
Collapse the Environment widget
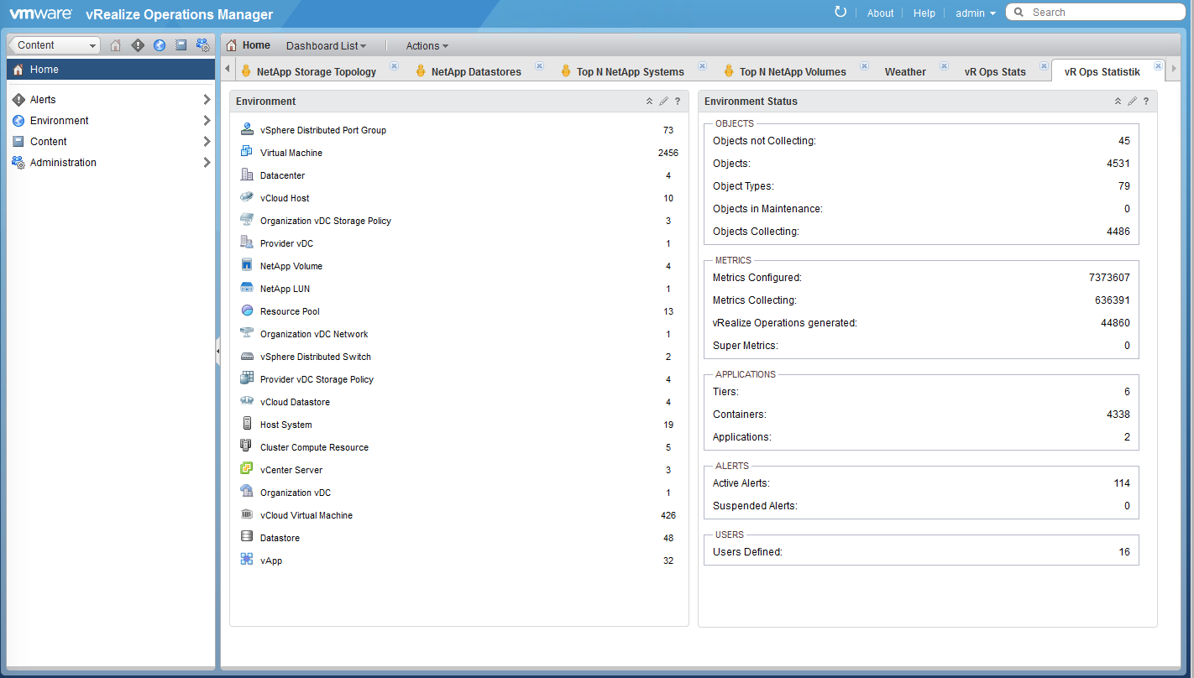(649, 102)
